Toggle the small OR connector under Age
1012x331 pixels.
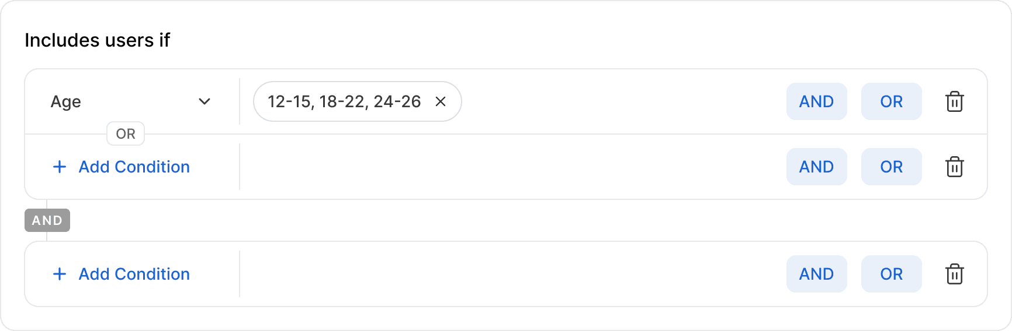point(126,134)
